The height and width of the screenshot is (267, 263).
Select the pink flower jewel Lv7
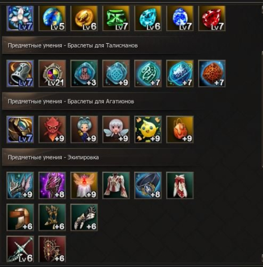coord(20,18)
